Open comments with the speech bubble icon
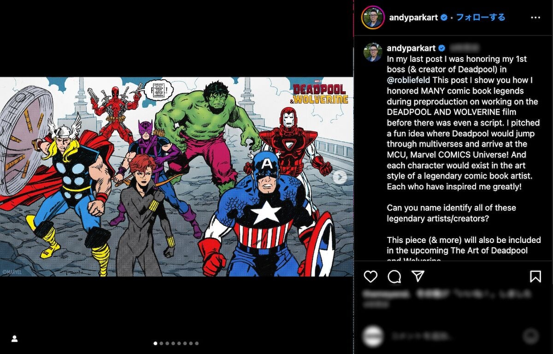The height and width of the screenshot is (354, 553). point(394,277)
